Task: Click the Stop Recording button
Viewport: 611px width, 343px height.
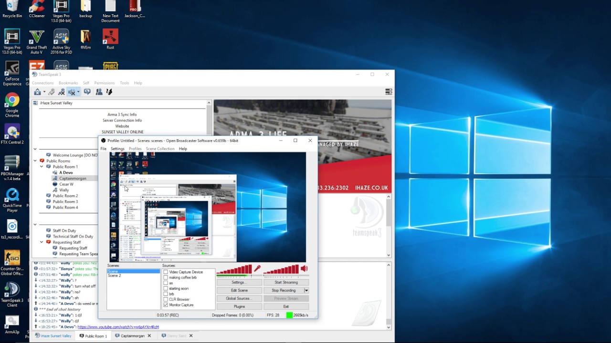Action: click(x=284, y=291)
